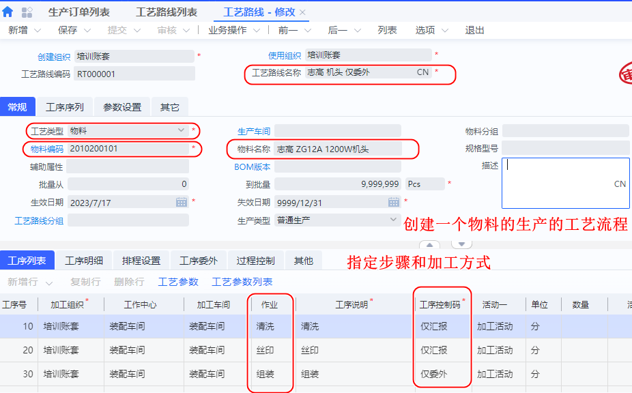Expand panel with the down arrow button

pos(461,244)
